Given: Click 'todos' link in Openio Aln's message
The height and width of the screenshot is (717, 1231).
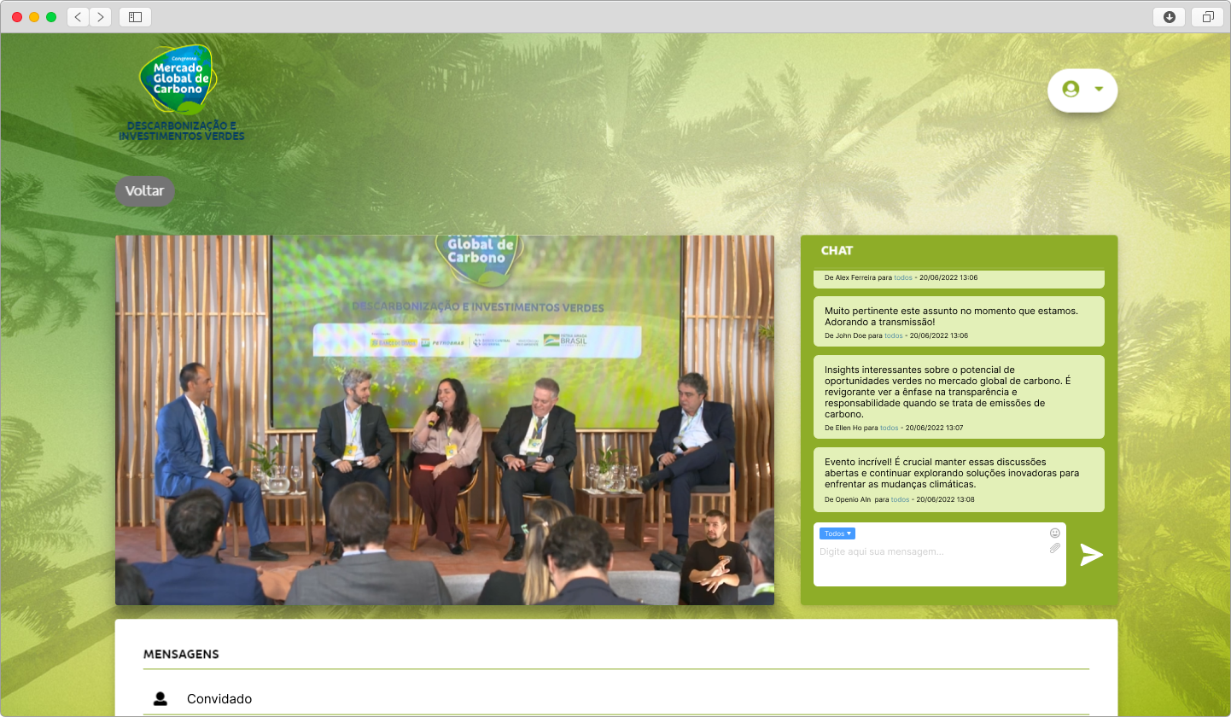Looking at the screenshot, I should pos(900,499).
